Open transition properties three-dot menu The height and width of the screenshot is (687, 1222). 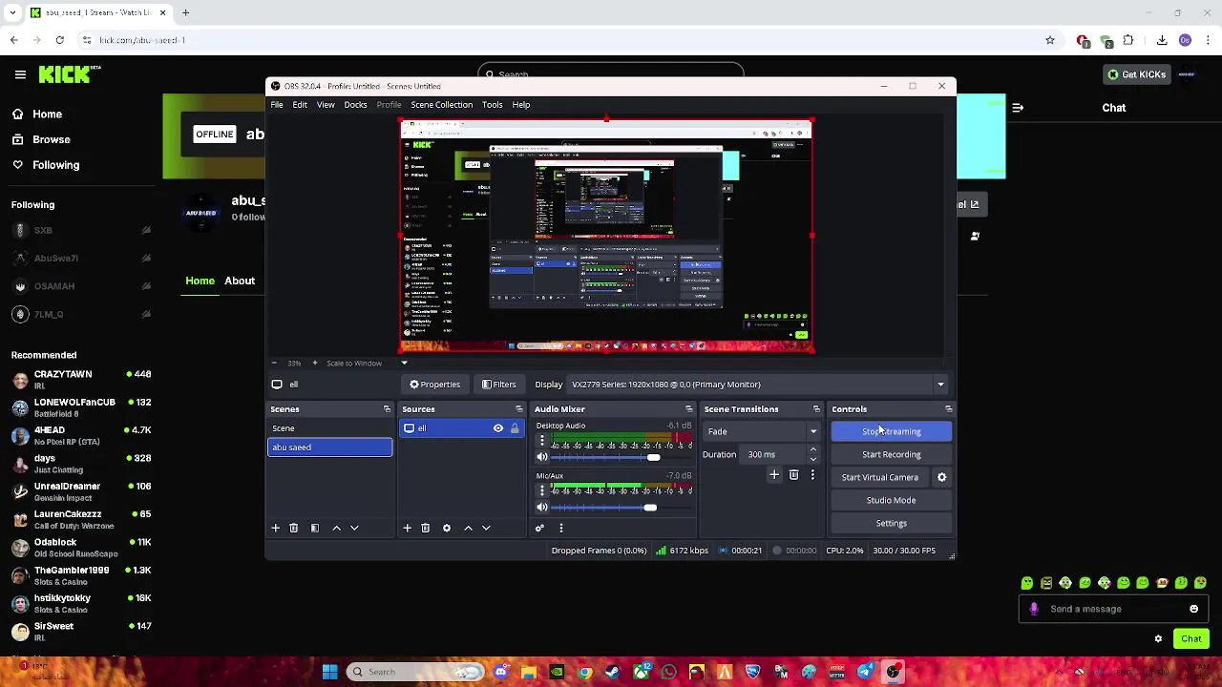click(x=812, y=474)
